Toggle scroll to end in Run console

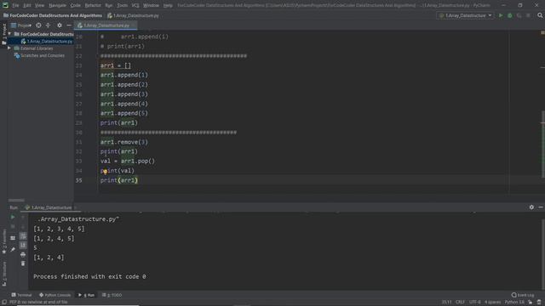point(23,246)
